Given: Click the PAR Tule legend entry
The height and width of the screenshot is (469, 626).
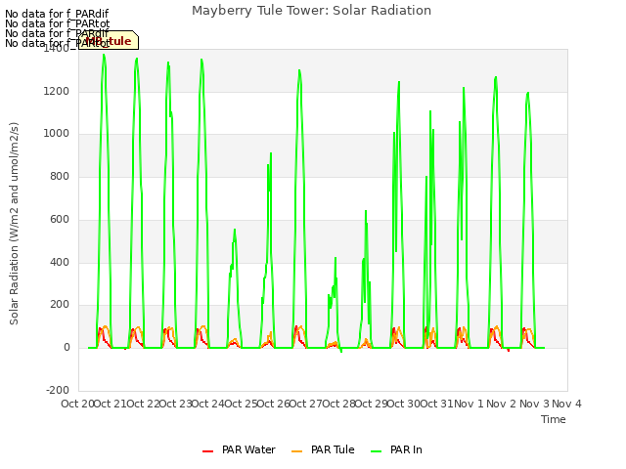Looking at the screenshot, I should (x=323, y=449).
